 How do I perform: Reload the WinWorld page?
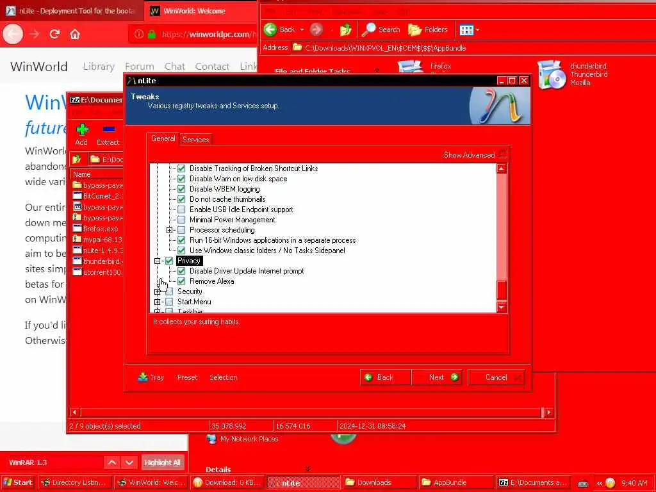click(x=54, y=34)
